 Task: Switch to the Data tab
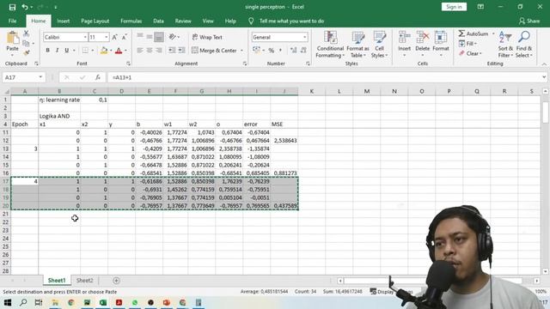158,21
